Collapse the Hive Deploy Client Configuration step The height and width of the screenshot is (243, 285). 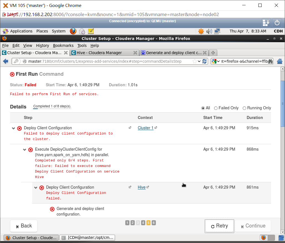(36, 188)
